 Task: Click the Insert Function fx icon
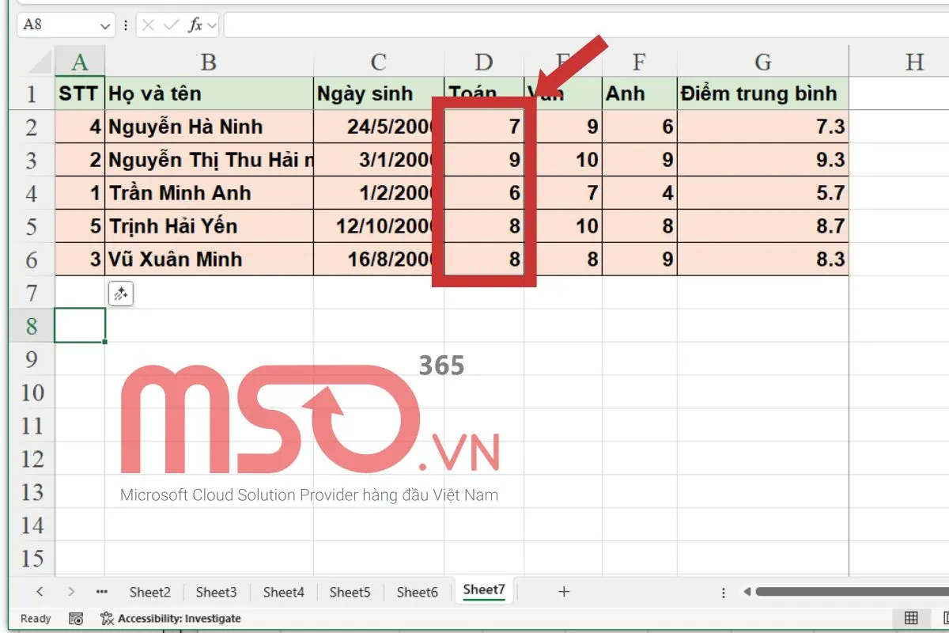click(x=195, y=25)
